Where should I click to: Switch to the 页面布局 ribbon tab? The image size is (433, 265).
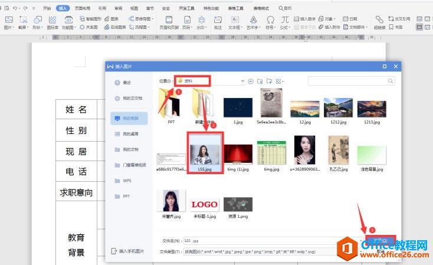pyautogui.click(x=83, y=9)
